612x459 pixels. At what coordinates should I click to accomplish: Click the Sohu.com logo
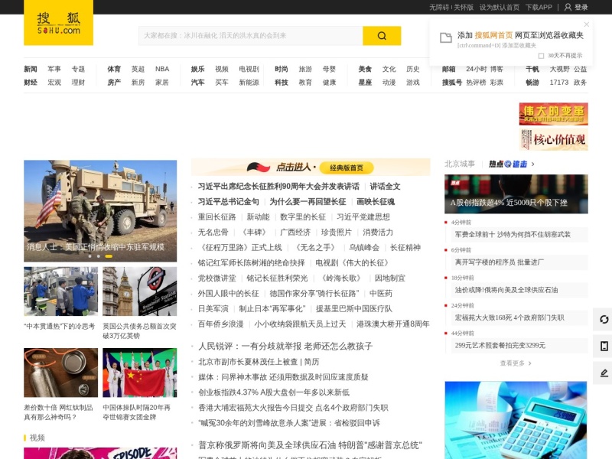tap(59, 23)
